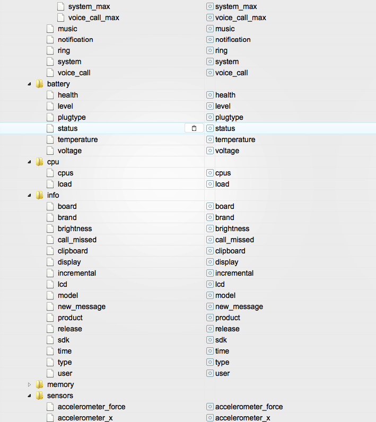This screenshot has width=376, height=422.
Task: Select the voice_call_max item in left tree
Action: [x=94, y=18]
